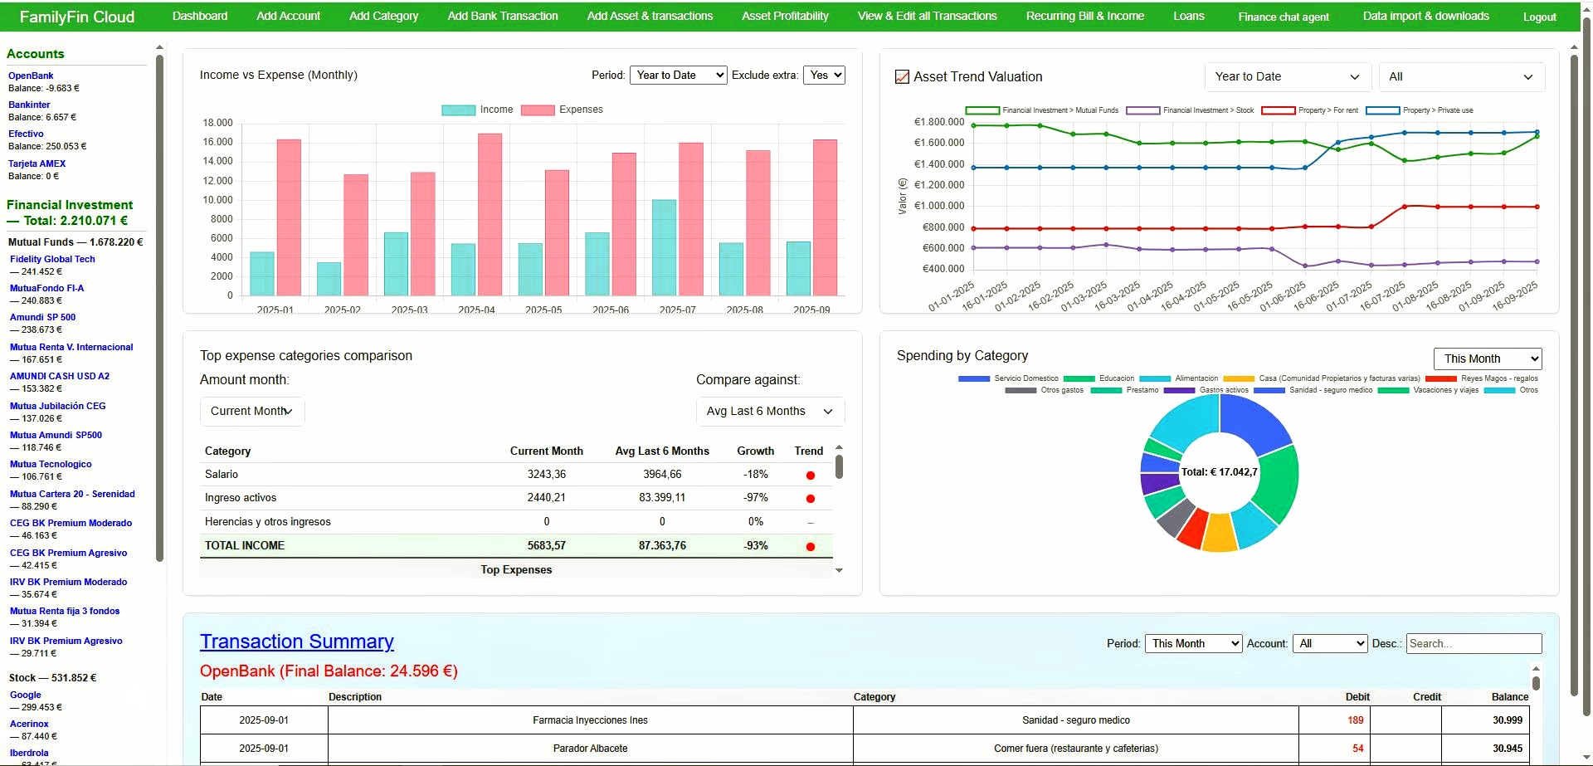
Task: Select 'Add Bank Transaction' from the navigation bar
Action: [503, 16]
